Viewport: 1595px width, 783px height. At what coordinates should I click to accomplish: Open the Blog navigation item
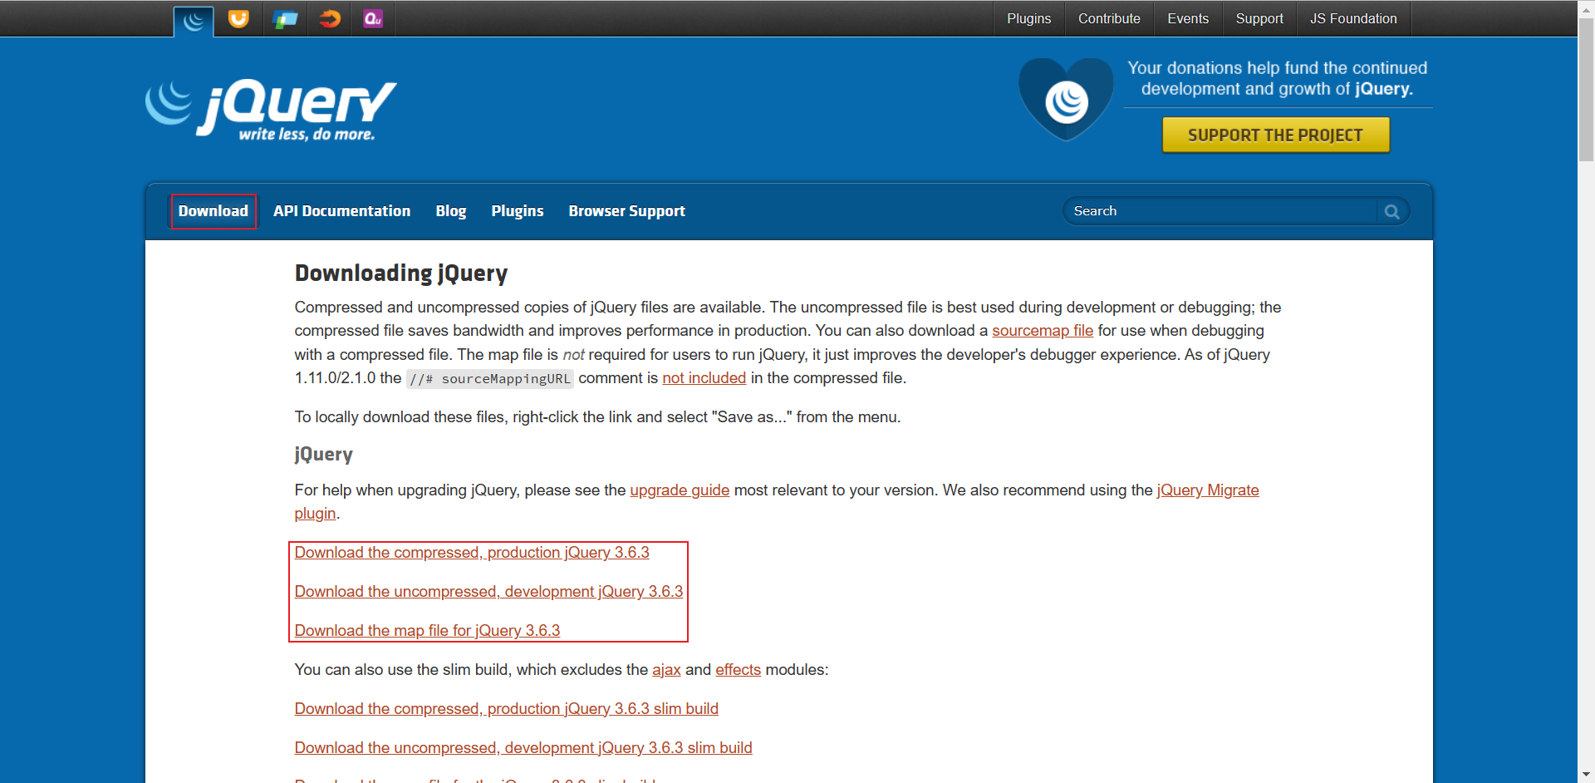click(x=450, y=211)
